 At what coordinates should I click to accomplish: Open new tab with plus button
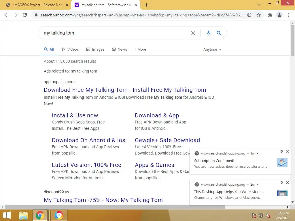click(147, 5)
